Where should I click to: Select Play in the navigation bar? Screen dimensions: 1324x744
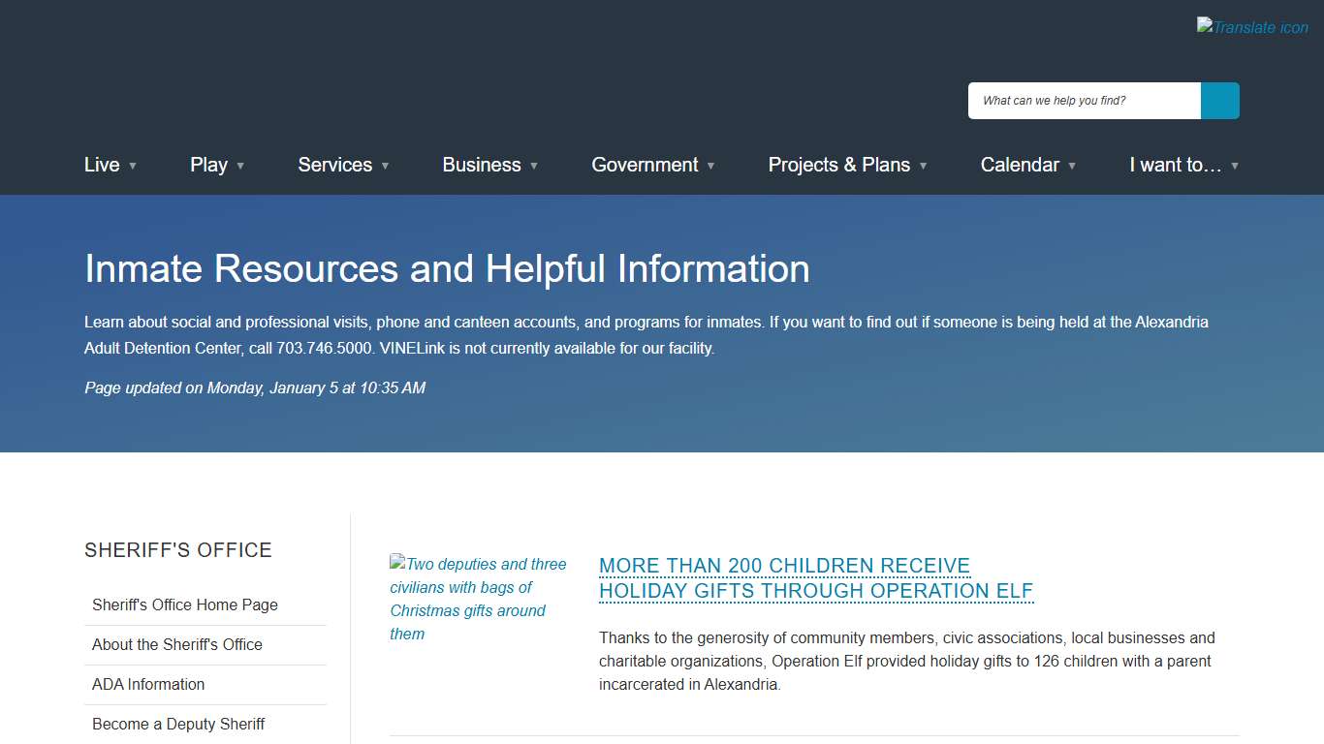tap(208, 165)
